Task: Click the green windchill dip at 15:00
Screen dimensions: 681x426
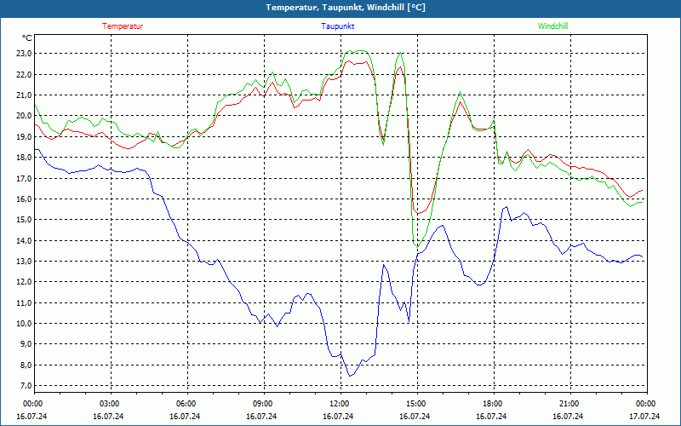Action: point(417,247)
